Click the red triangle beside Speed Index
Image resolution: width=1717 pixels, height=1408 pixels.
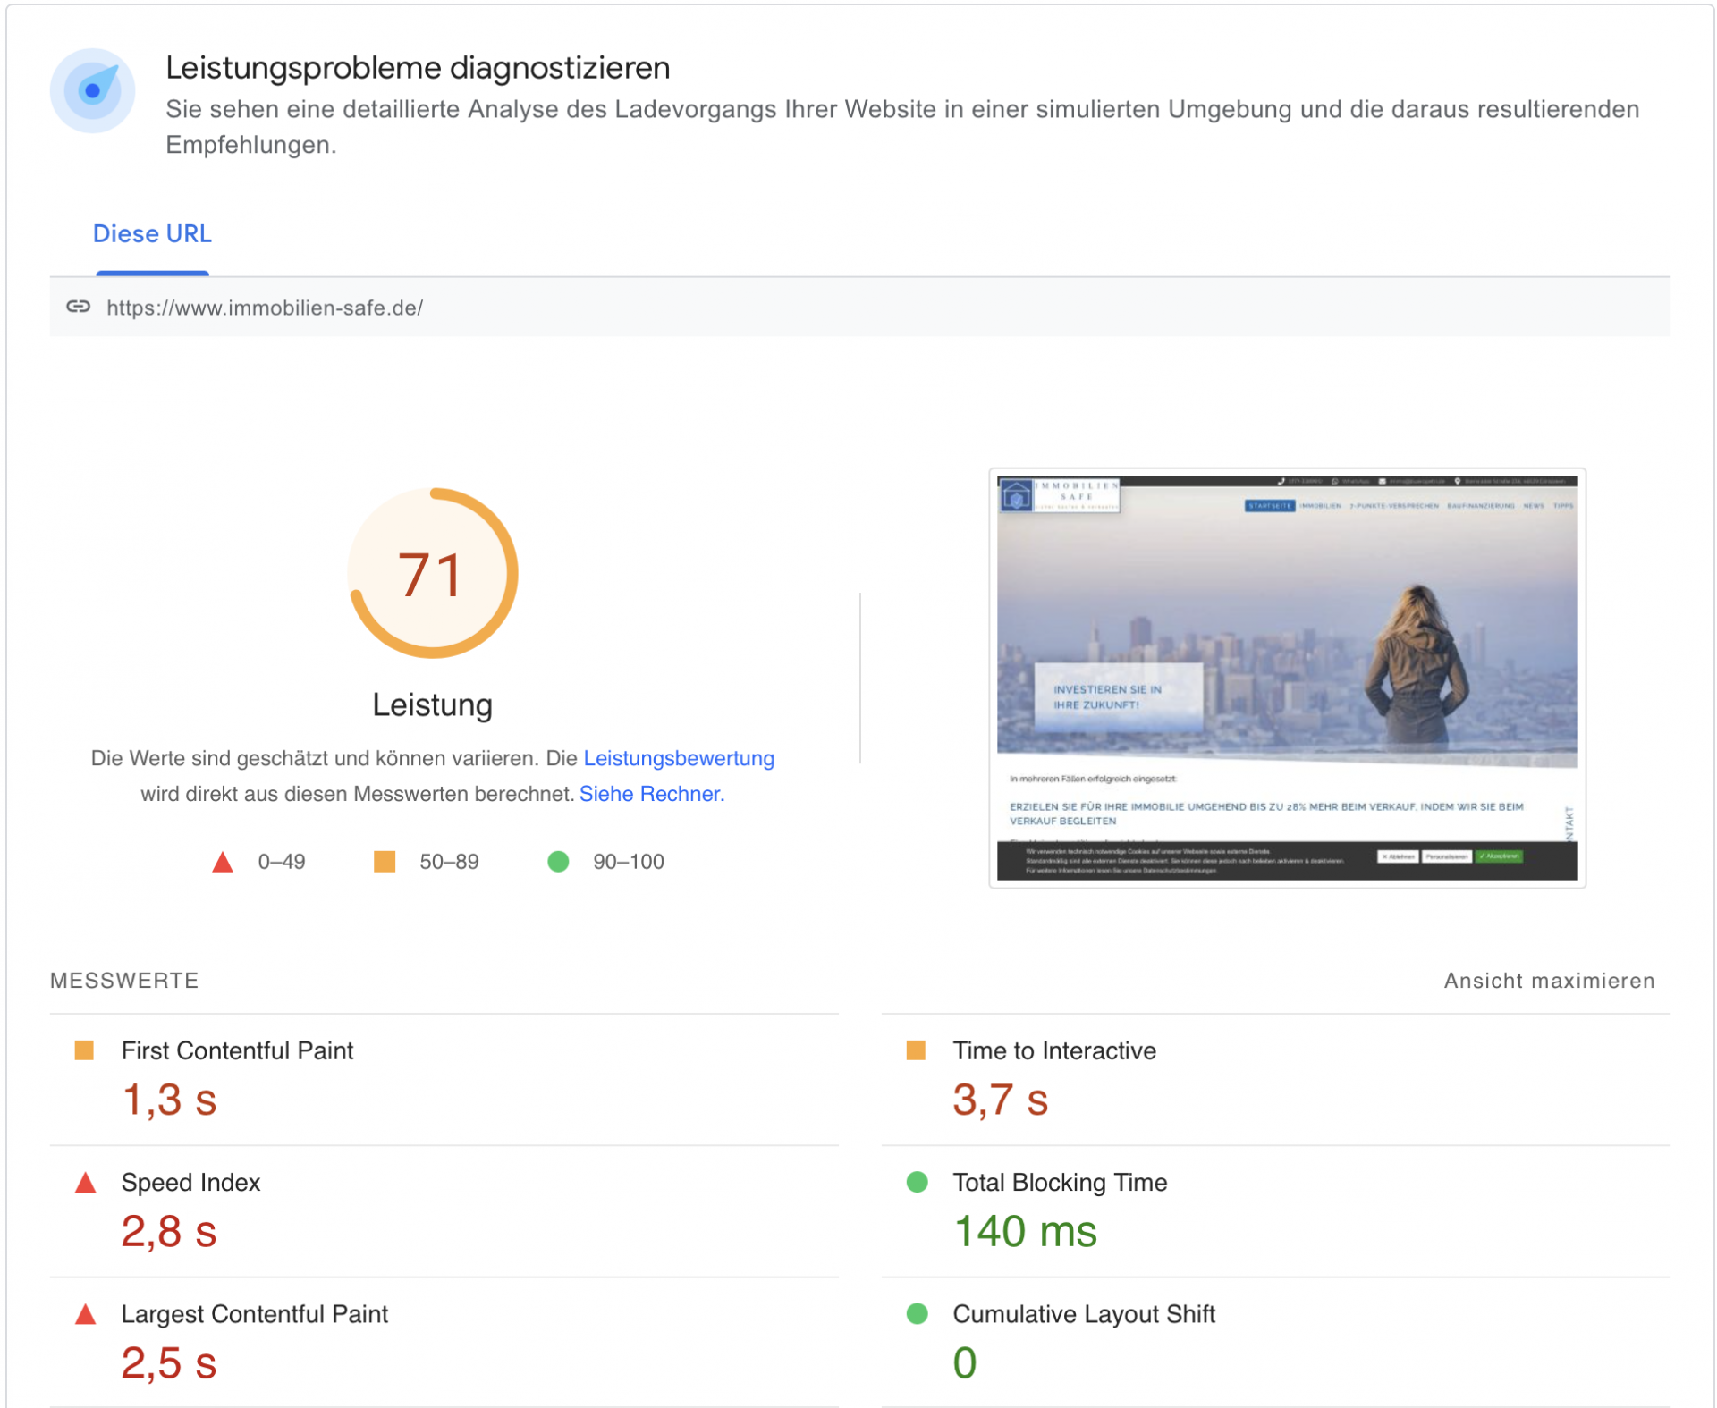85,1183
